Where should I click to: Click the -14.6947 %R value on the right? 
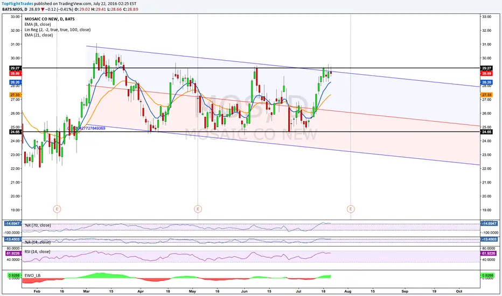(x=489, y=223)
